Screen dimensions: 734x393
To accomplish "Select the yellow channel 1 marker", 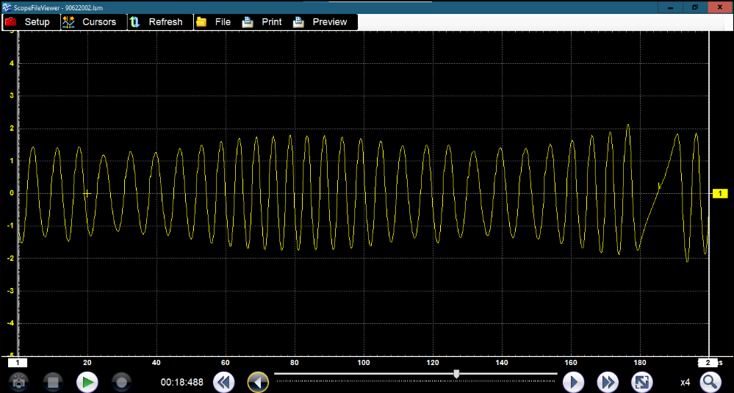I will 720,193.
